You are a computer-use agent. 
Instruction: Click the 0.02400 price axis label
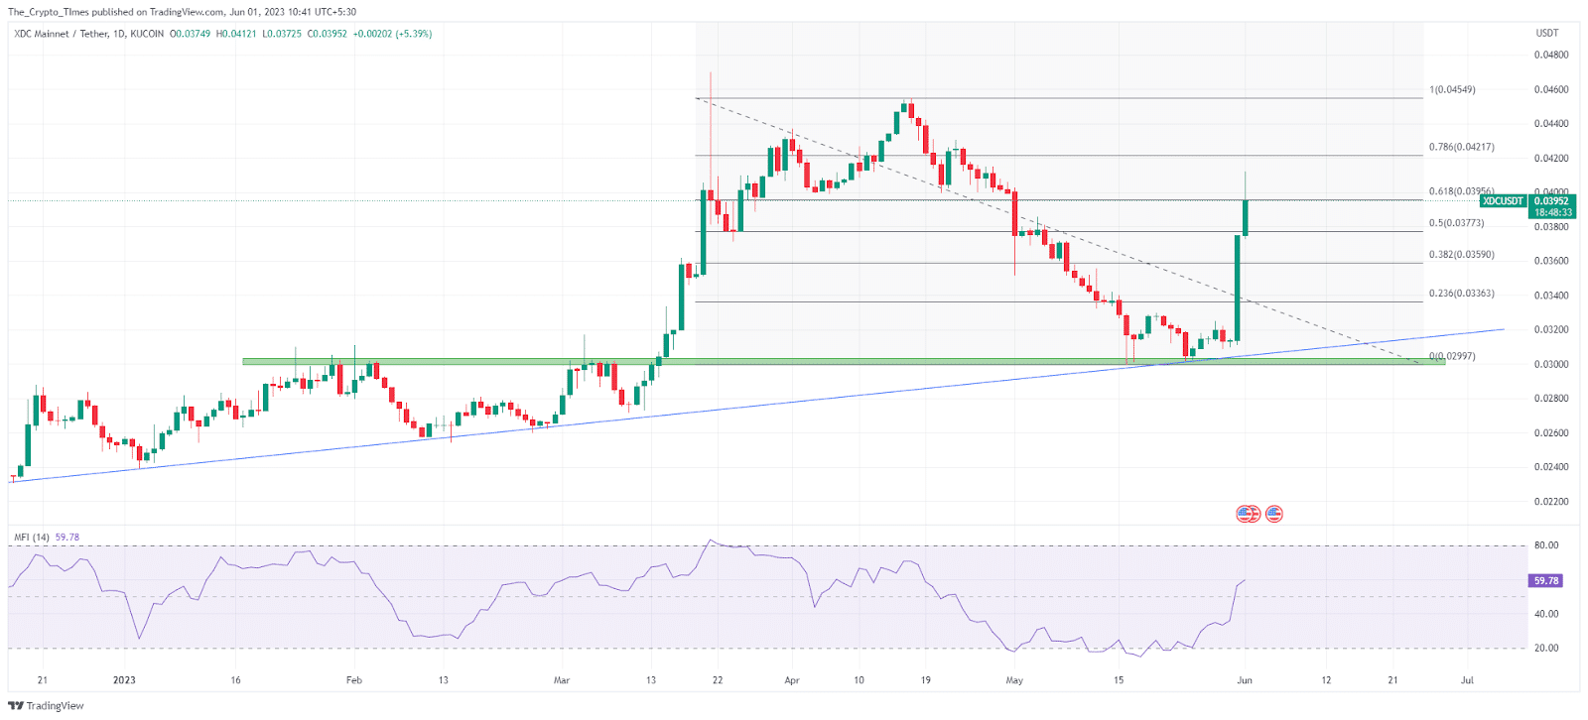click(x=1551, y=467)
